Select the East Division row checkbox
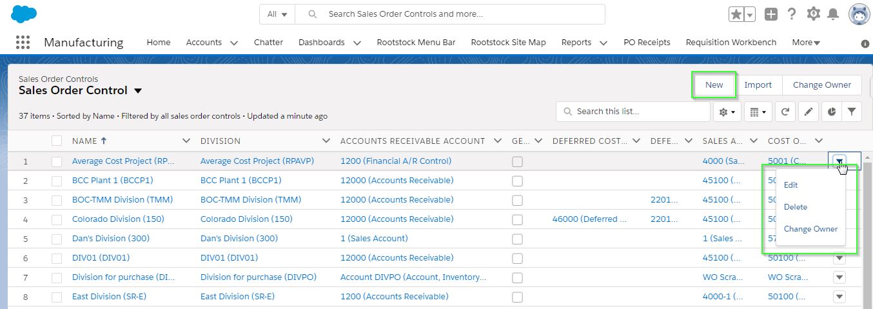The width and height of the screenshot is (873, 309). click(x=57, y=297)
